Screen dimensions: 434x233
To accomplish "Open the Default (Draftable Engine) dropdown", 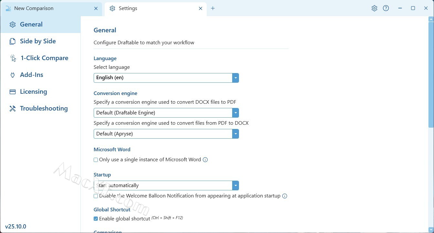I will click(x=235, y=113).
